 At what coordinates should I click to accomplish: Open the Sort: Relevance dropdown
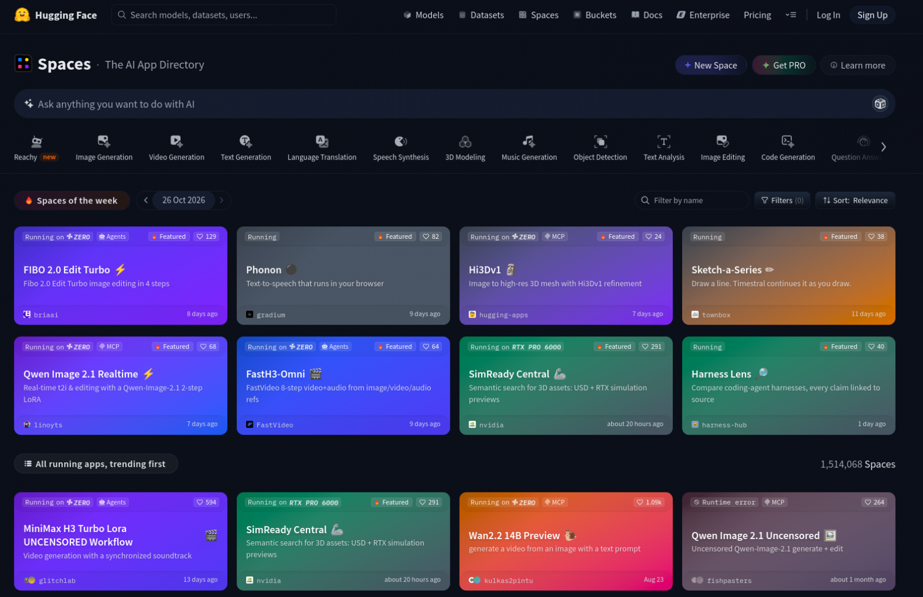pos(855,200)
